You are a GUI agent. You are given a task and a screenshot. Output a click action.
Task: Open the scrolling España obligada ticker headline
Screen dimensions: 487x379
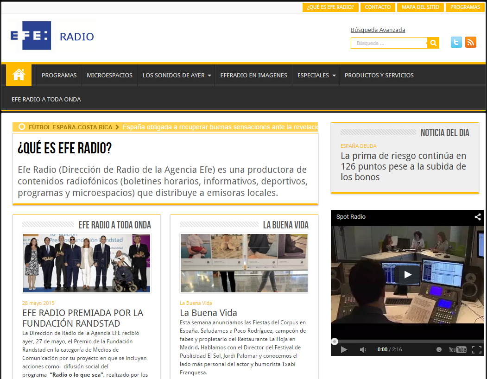pyautogui.click(x=220, y=127)
